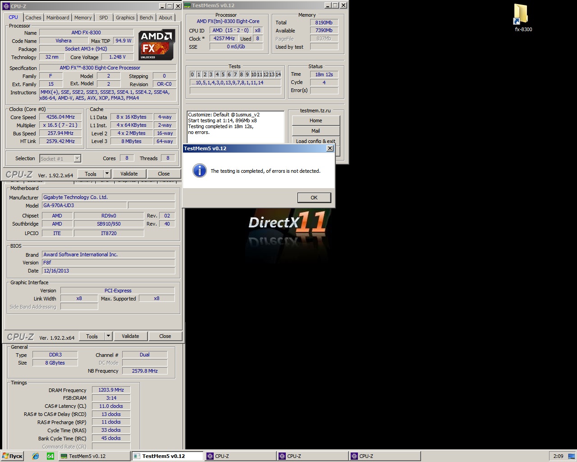577x462 pixels.
Task: Click the LPCIO value IT8720
Action: point(109,233)
